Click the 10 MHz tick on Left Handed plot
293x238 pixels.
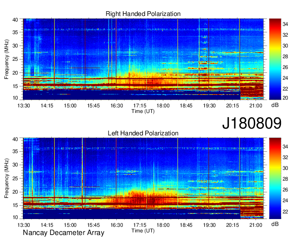pos(15,217)
